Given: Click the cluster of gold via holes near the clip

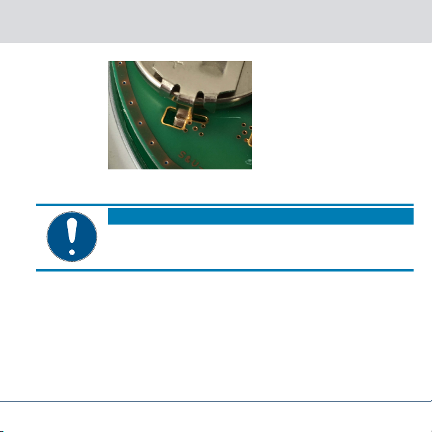Looking at the screenshot, I should pos(195,129).
